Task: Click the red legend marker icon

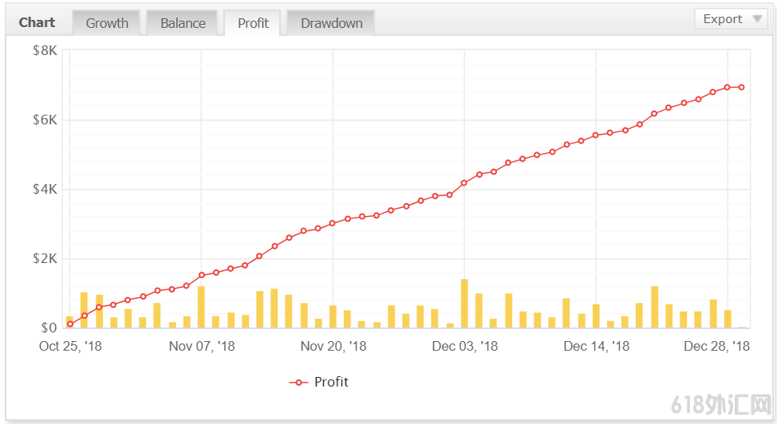Action: [298, 383]
